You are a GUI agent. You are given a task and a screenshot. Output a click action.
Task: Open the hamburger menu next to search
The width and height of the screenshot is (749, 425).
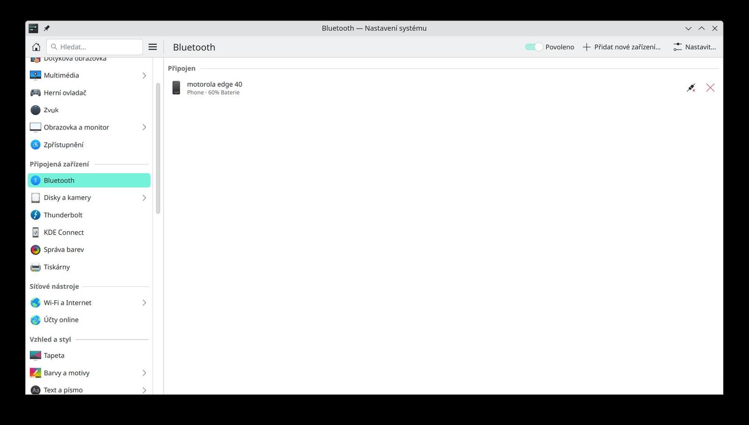pos(153,47)
